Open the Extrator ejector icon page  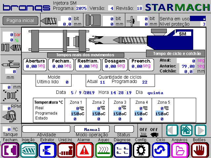coord(47,150)
